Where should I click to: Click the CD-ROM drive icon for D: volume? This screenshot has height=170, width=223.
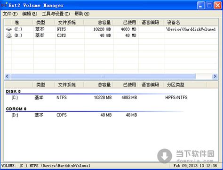[x=8, y=35]
